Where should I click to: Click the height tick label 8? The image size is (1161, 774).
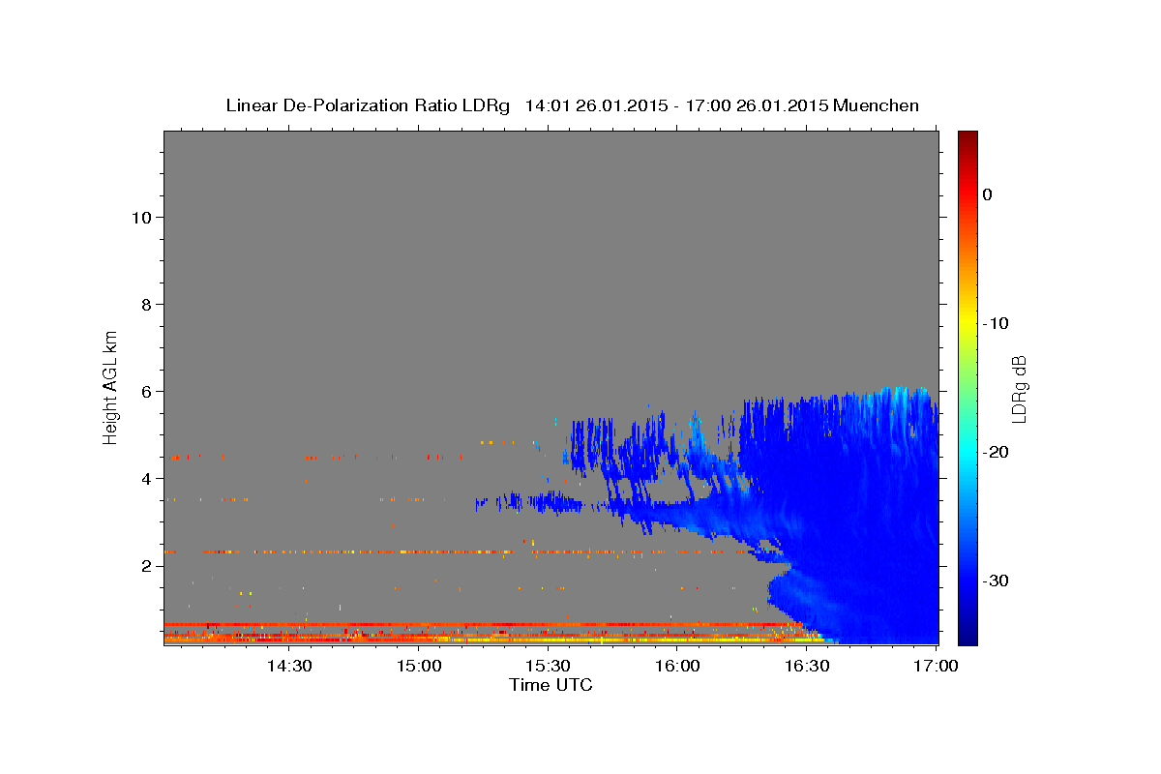click(x=144, y=304)
